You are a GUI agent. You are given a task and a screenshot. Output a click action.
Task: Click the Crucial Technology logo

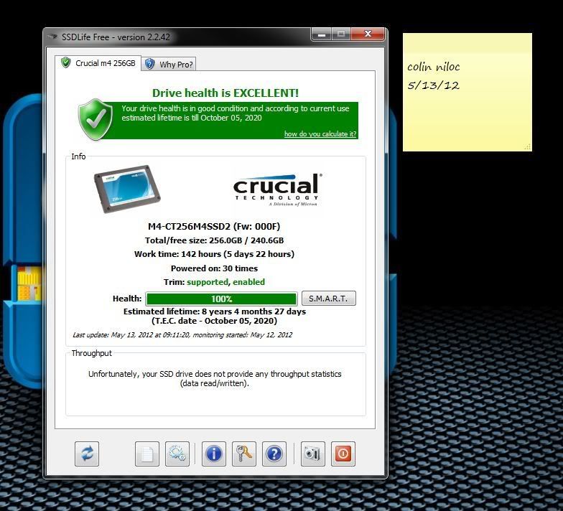pos(277,189)
